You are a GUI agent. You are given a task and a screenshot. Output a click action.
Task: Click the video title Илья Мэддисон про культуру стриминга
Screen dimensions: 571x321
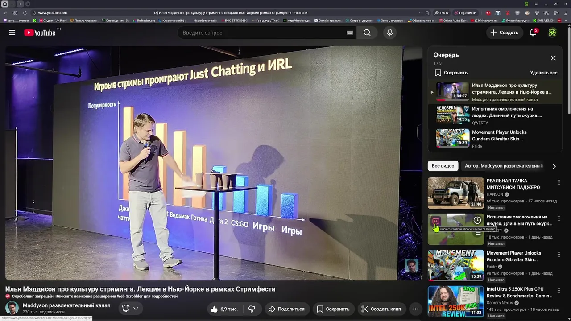pos(140,289)
